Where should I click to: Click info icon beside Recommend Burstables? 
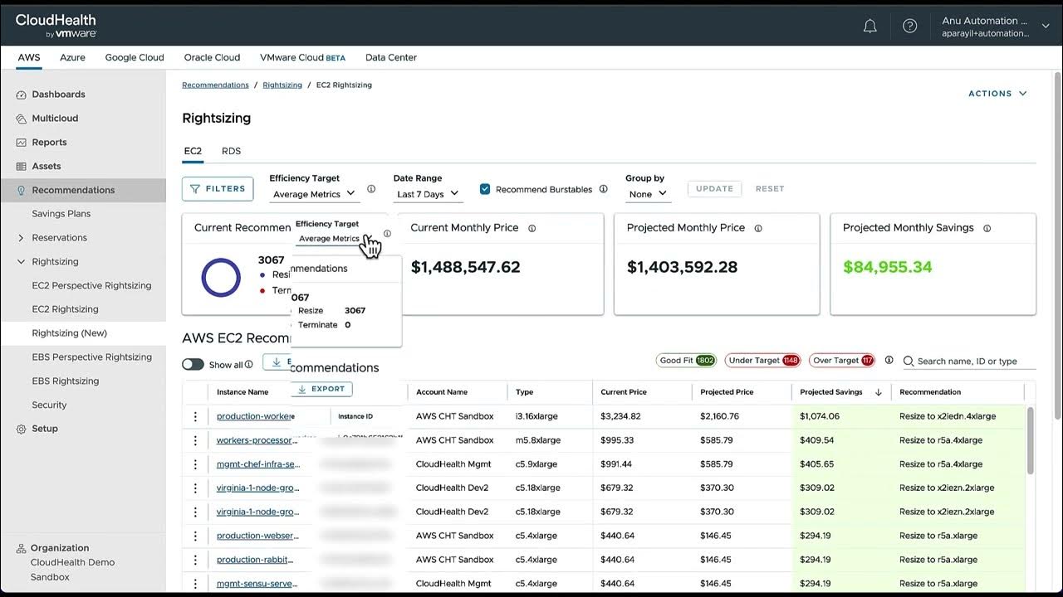pos(604,189)
